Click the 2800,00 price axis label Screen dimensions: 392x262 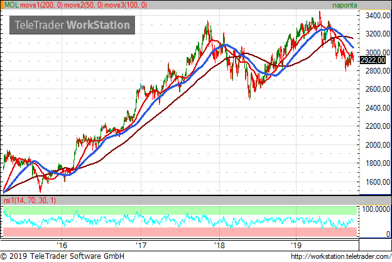378,71
